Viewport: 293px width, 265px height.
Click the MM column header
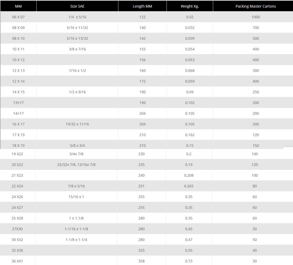tap(18, 6)
